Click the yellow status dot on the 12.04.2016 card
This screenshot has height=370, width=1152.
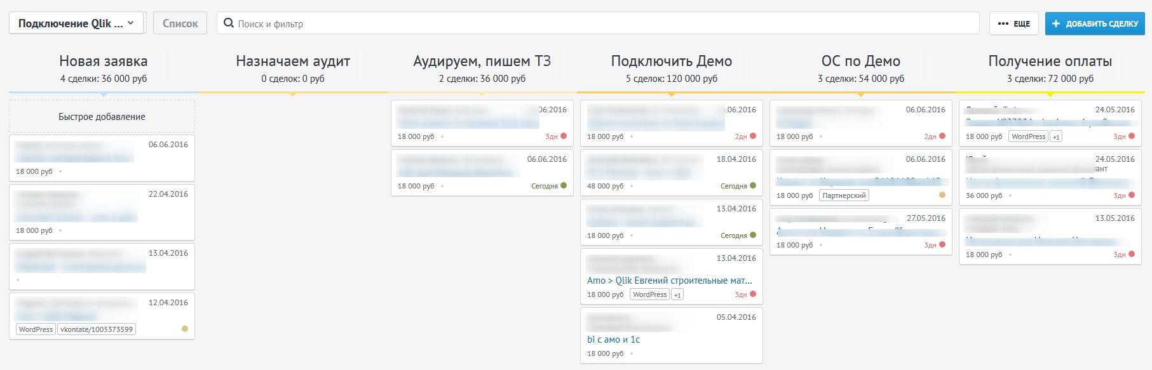click(185, 329)
